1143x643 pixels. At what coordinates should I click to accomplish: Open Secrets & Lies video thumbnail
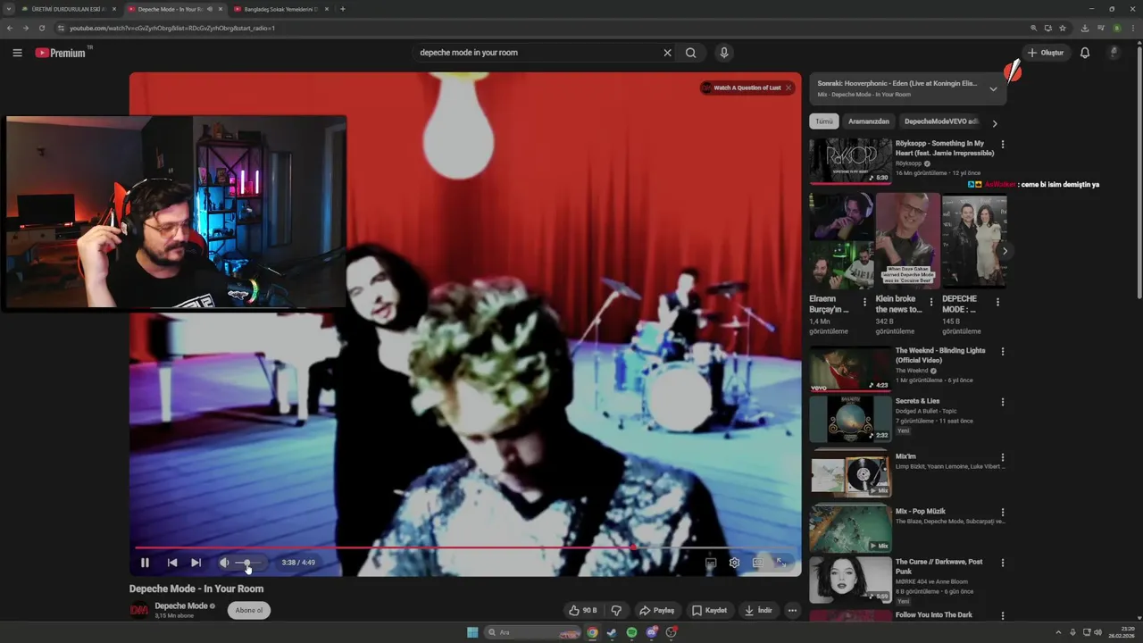point(851,419)
